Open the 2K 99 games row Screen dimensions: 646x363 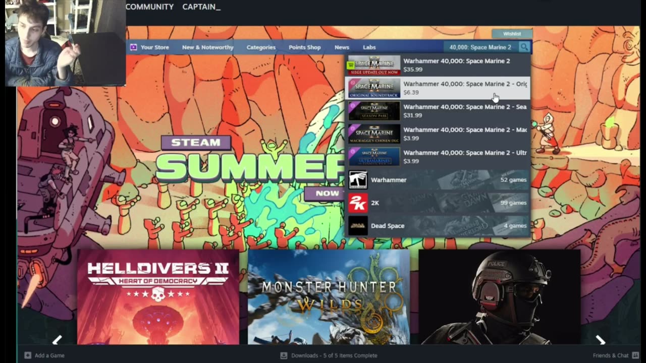(438, 203)
